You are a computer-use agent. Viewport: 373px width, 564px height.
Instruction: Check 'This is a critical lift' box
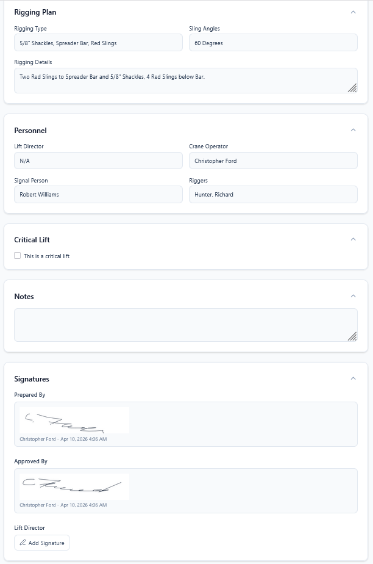tap(18, 256)
